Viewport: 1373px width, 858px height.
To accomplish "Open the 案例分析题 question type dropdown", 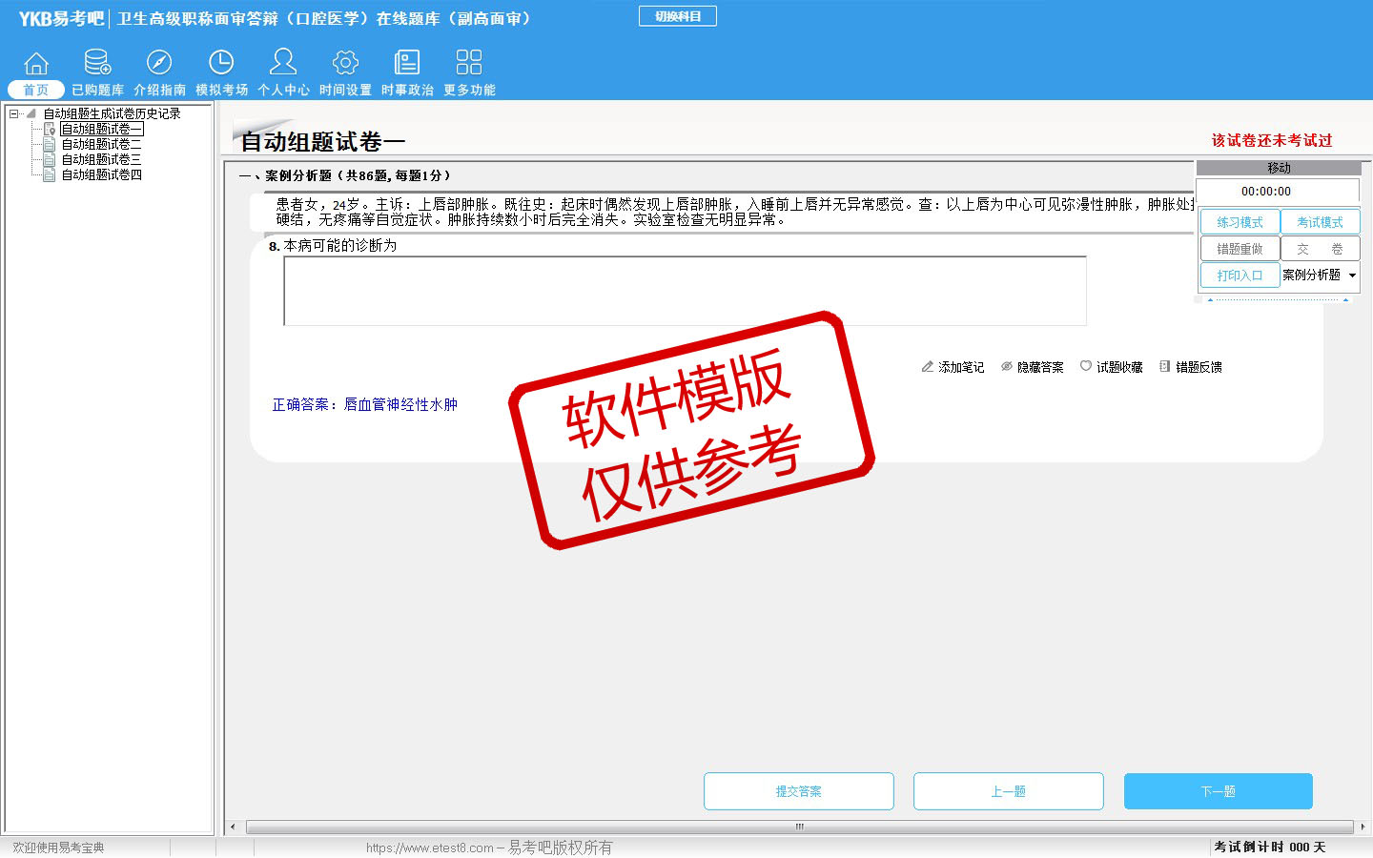I will coord(1352,276).
